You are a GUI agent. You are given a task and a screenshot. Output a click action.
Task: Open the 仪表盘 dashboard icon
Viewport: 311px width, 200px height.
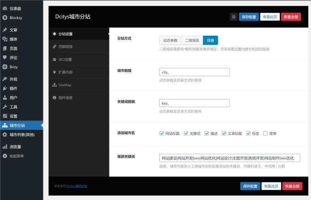[x=5, y=8]
